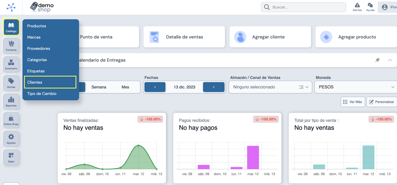Select Marcas from Catálogo menu
This screenshot has width=397, height=185.
[50, 37]
